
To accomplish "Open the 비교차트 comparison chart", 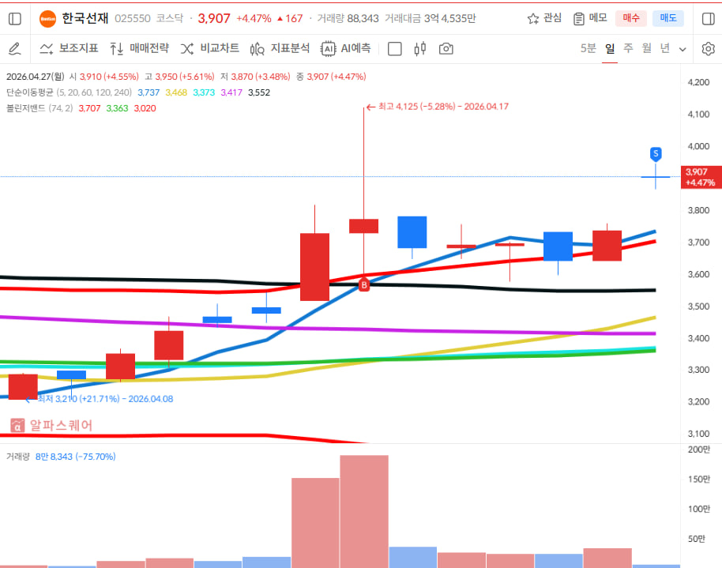I will (210, 49).
